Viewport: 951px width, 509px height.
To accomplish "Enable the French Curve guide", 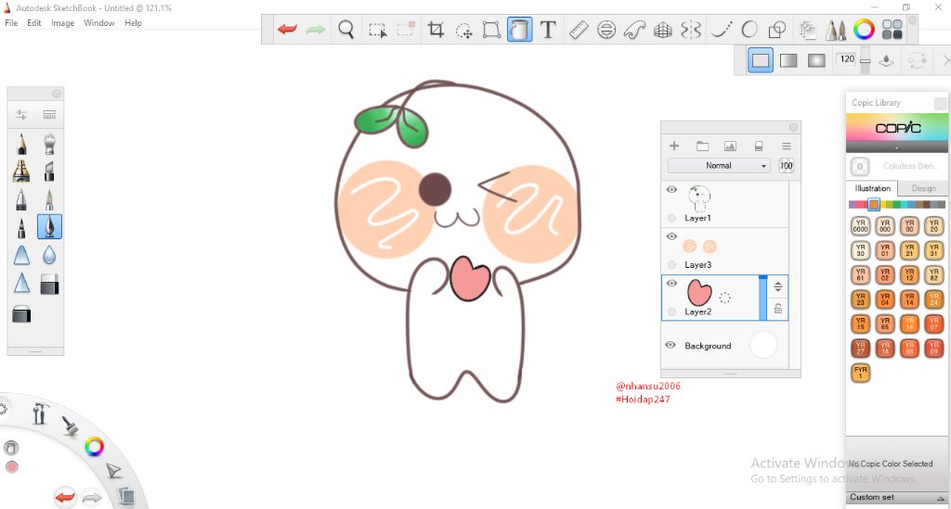I will [x=634, y=29].
